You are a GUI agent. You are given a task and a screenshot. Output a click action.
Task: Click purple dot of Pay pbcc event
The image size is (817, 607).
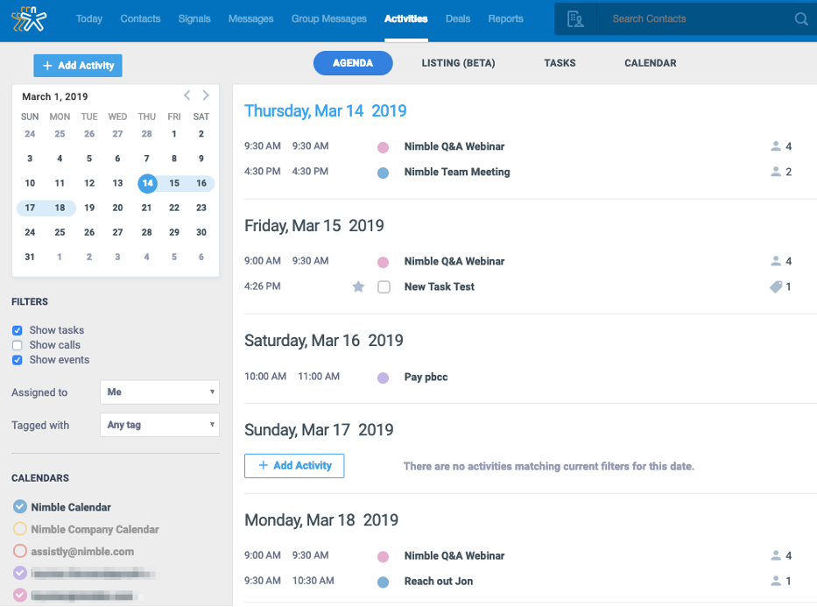(x=383, y=378)
